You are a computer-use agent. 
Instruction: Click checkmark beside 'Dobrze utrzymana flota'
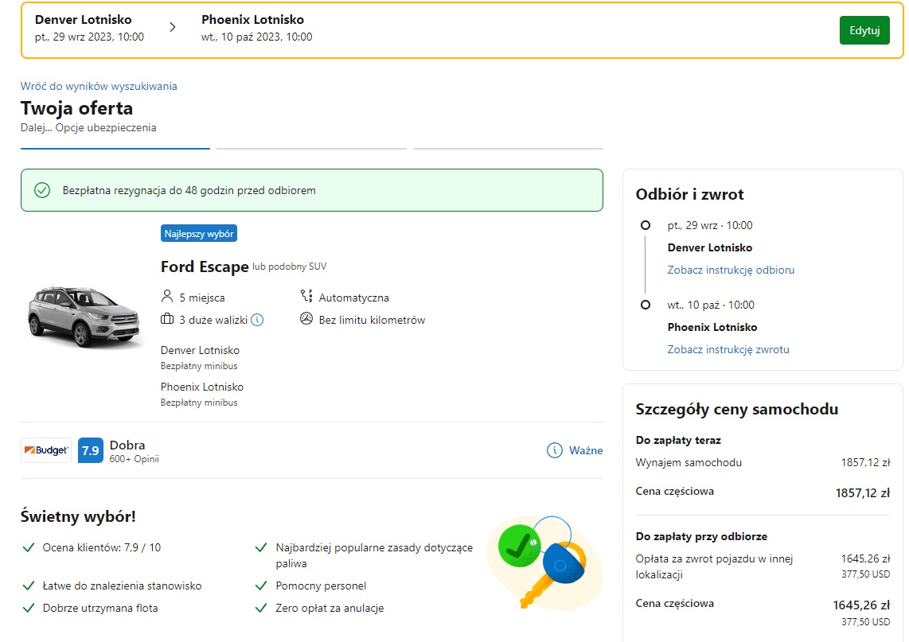[29, 608]
